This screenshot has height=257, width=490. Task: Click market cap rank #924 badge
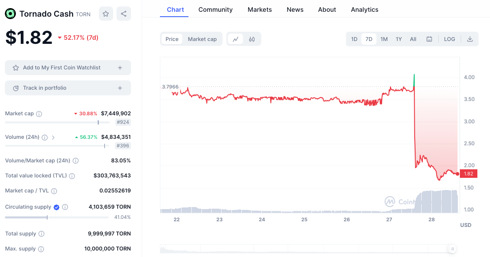122,122
